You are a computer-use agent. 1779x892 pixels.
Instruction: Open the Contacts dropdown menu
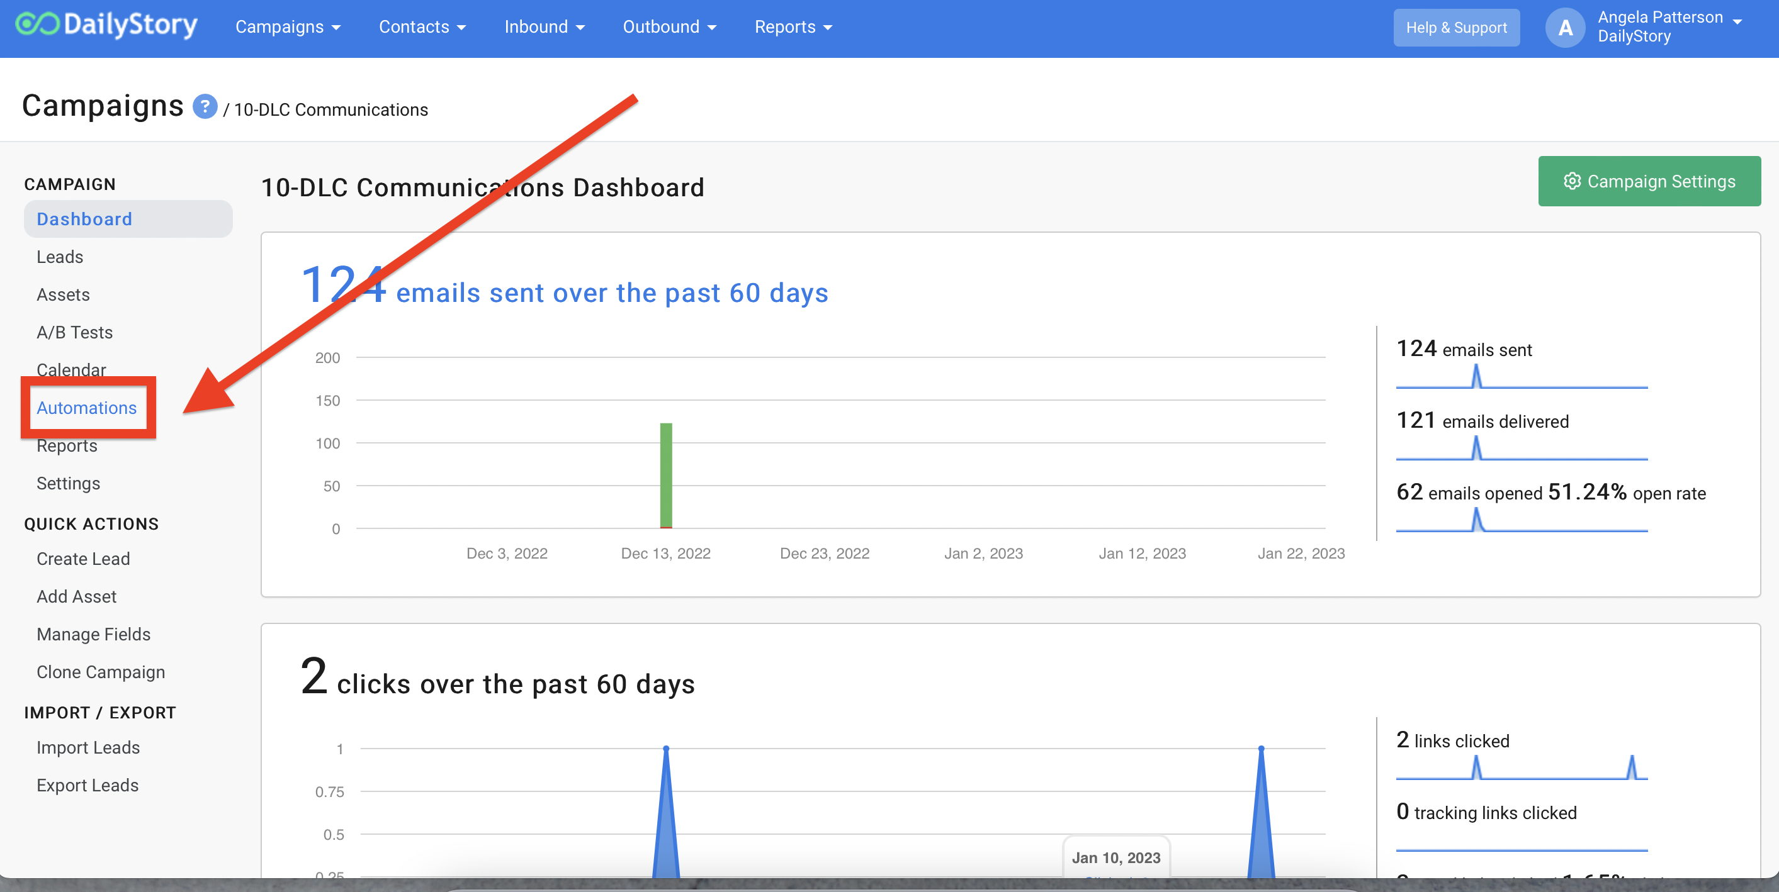[422, 27]
